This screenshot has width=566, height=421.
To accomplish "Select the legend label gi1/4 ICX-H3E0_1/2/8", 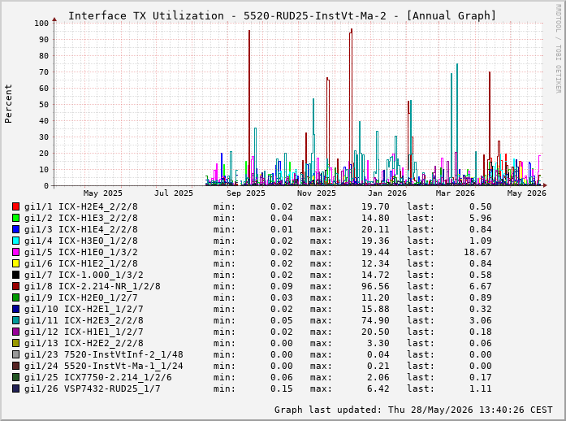I will click(81, 241).
